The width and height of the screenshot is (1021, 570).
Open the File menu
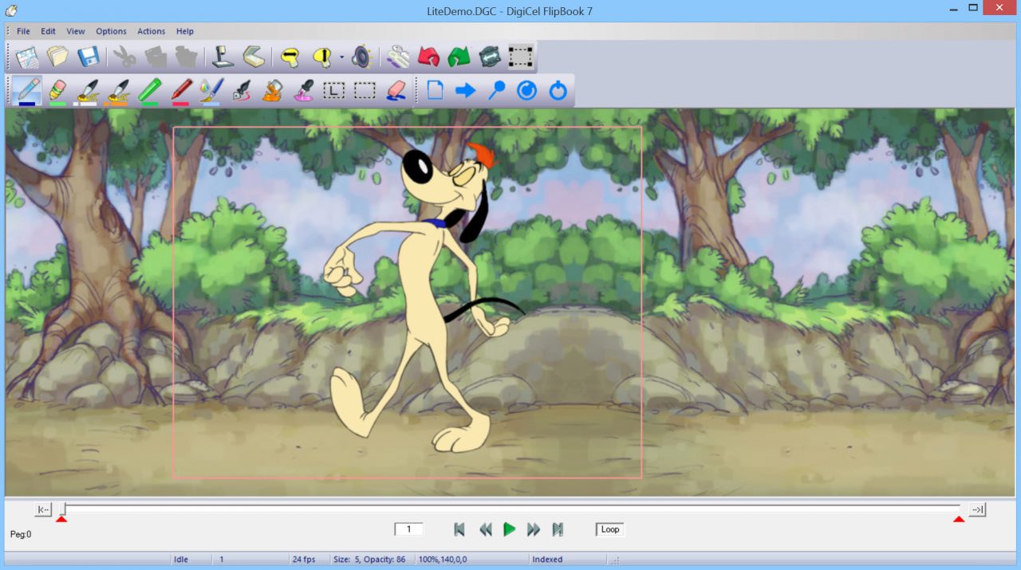point(23,31)
